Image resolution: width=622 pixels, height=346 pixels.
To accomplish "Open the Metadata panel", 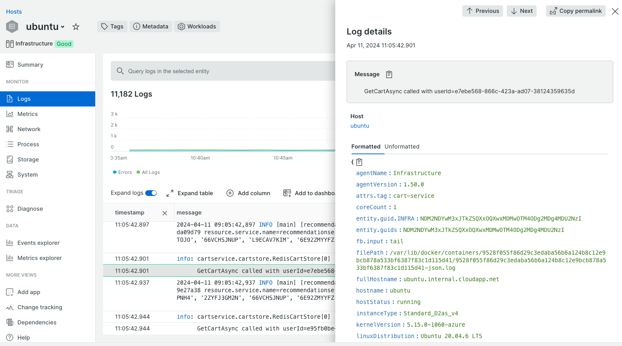I will click(x=151, y=26).
